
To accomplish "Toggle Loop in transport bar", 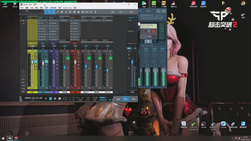I will pyautogui.click(x=65, y=99).
